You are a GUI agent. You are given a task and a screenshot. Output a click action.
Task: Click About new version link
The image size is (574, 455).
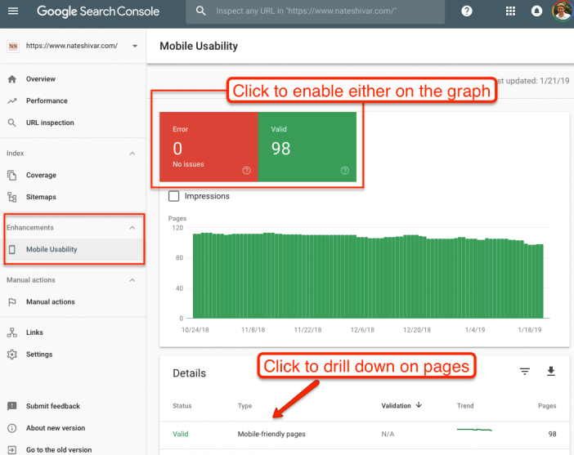click(56, 428)
